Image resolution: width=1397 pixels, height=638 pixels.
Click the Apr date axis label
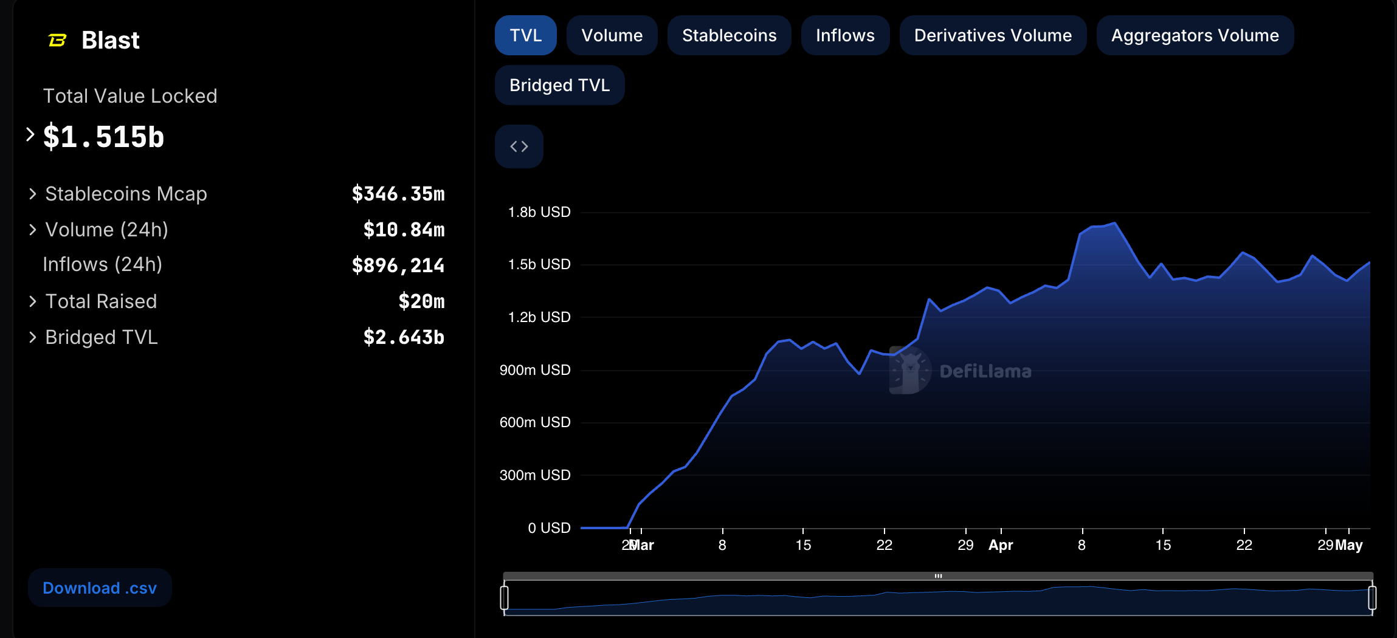click(1001, 545)
